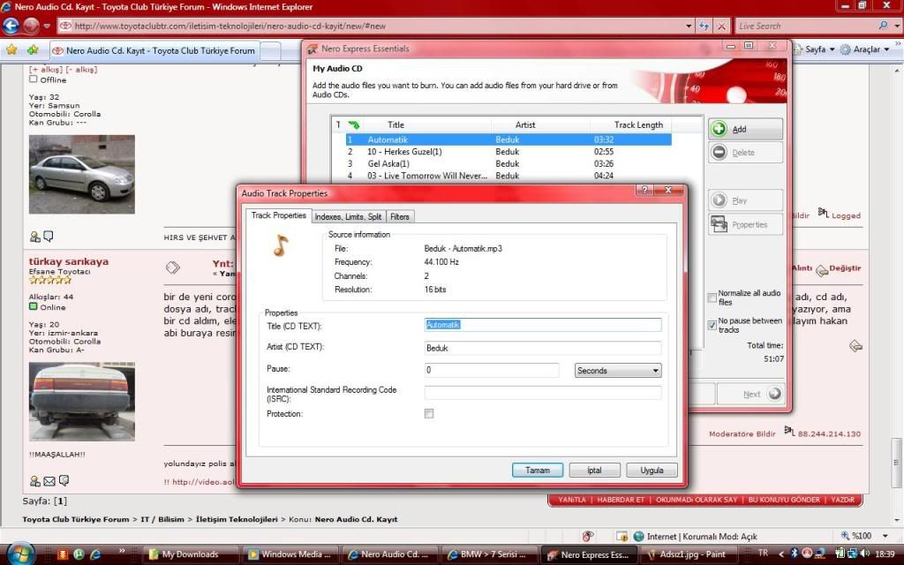Toggle Normalize all audio files checkbox
The width and height of the screenshot is (904, 565).
coord(712,298)
